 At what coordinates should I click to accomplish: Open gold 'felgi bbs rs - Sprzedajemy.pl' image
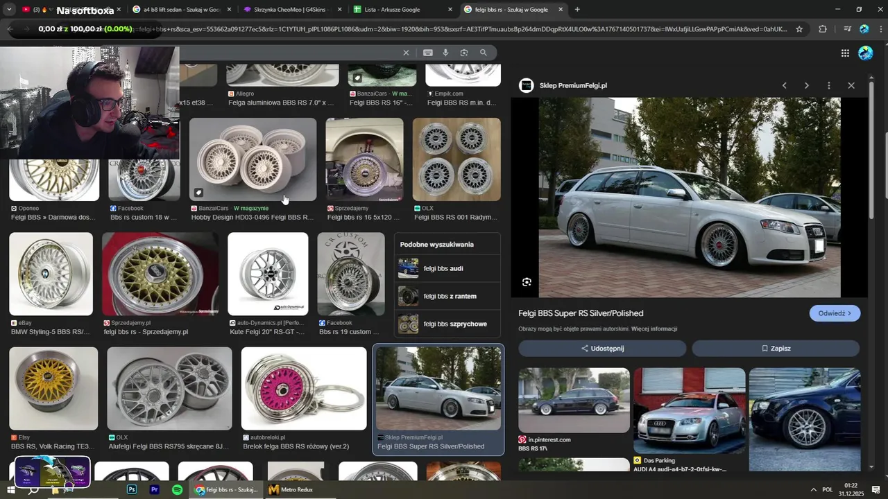[160, 274]
